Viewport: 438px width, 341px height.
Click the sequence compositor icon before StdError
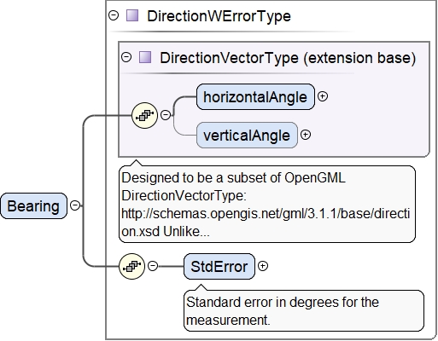[x=131, y=266]
